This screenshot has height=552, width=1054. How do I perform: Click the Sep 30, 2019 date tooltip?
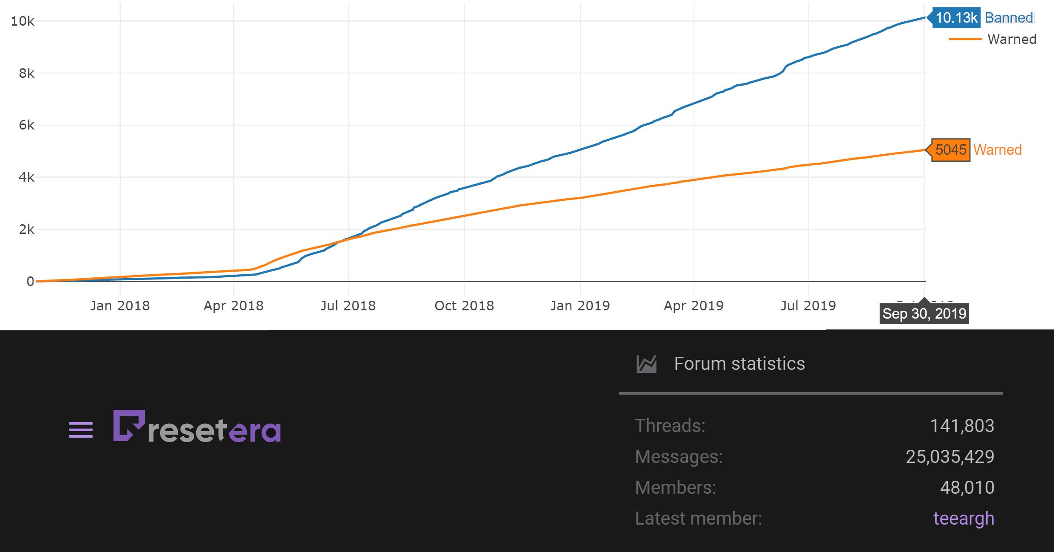(x=924, y=313)
